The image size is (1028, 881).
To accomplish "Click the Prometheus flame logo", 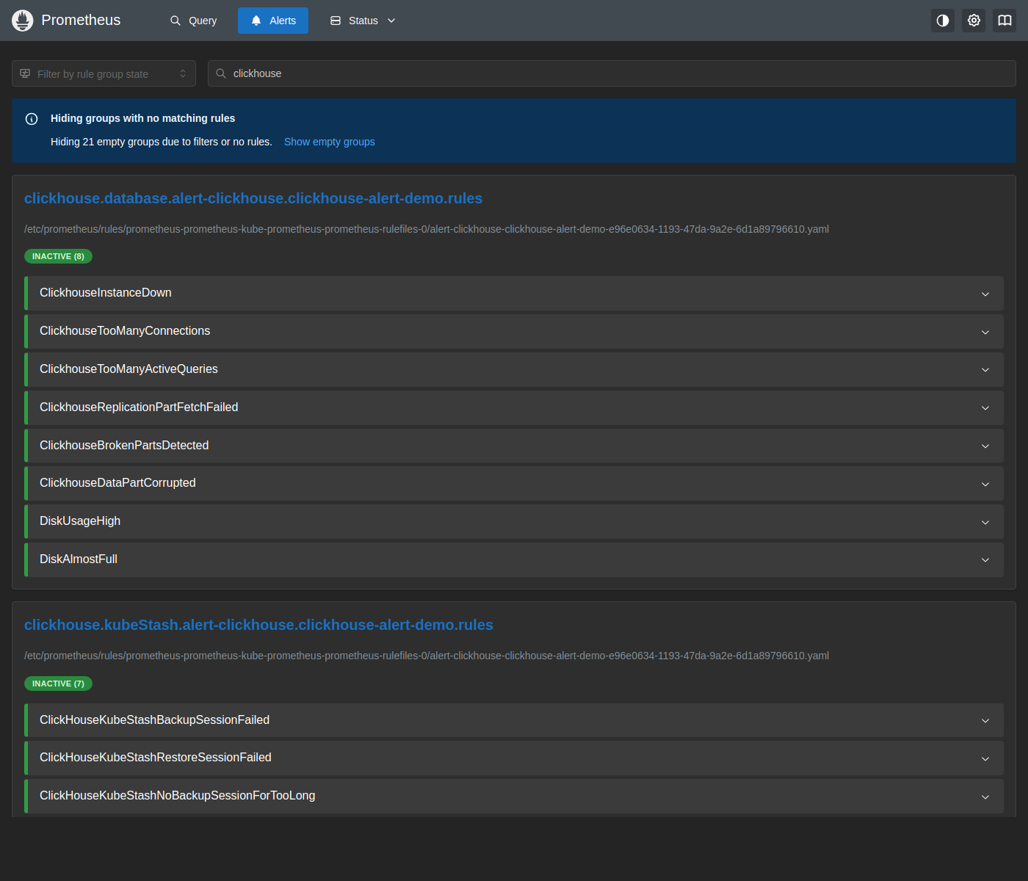I will tap(23, 21).
